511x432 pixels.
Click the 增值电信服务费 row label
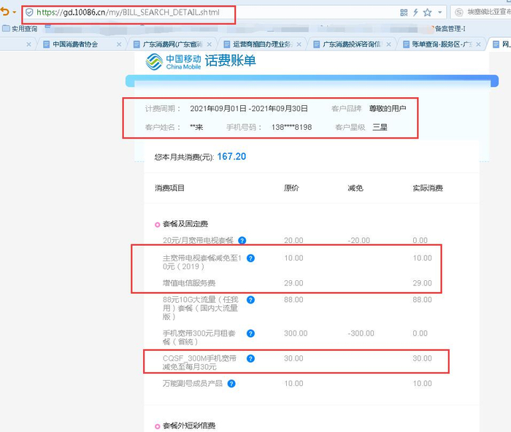(x=189, y=283)
